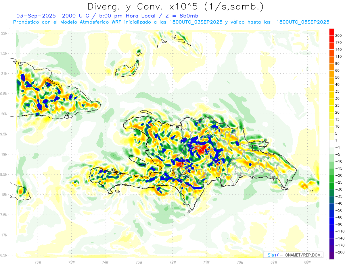
Task: Click the "73W" longitude axis label
Action: point(139,262)
